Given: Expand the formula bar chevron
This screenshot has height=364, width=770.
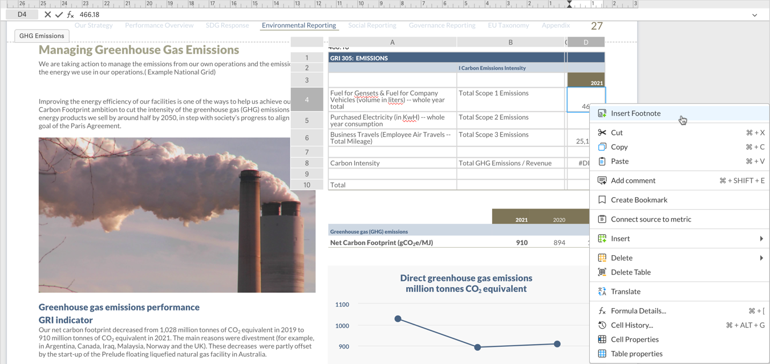Looking at the screenshot, I should (x=755, y=15).
